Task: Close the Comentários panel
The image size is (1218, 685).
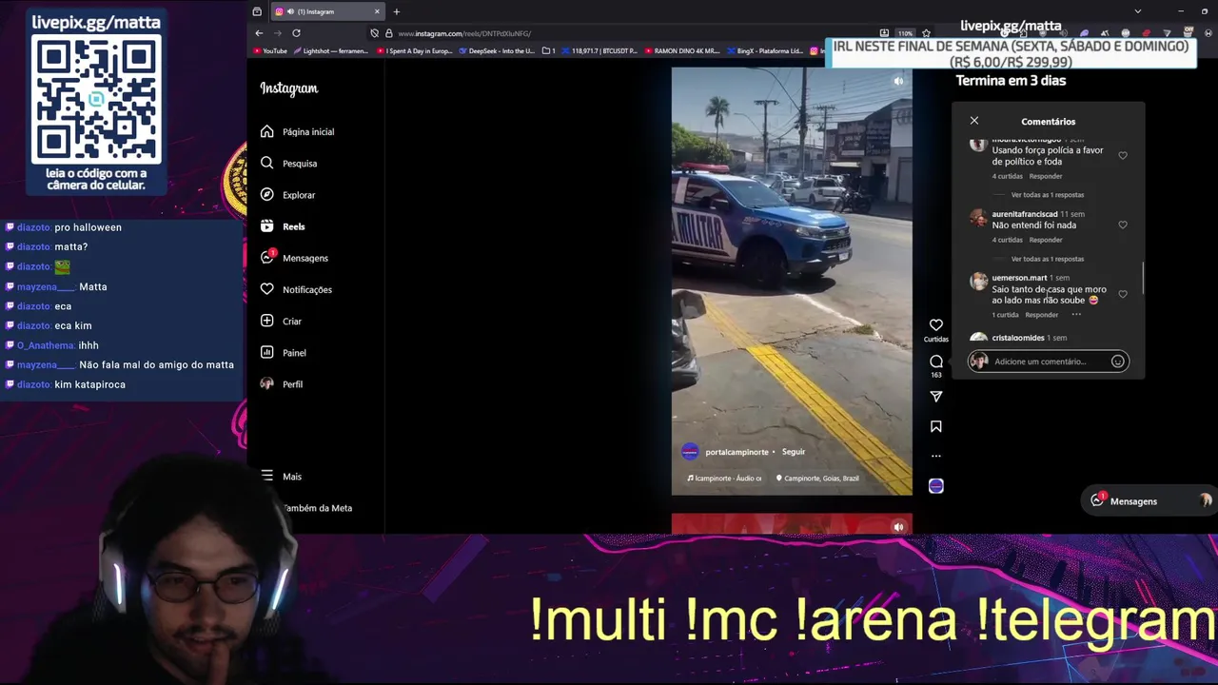Action: (x=974, y=121)
